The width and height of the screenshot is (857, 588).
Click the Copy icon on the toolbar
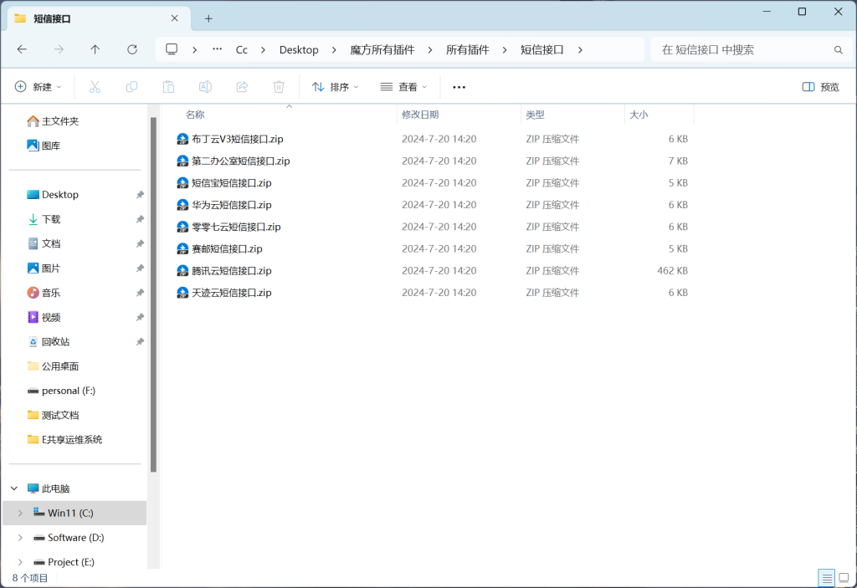coord(131,86)
